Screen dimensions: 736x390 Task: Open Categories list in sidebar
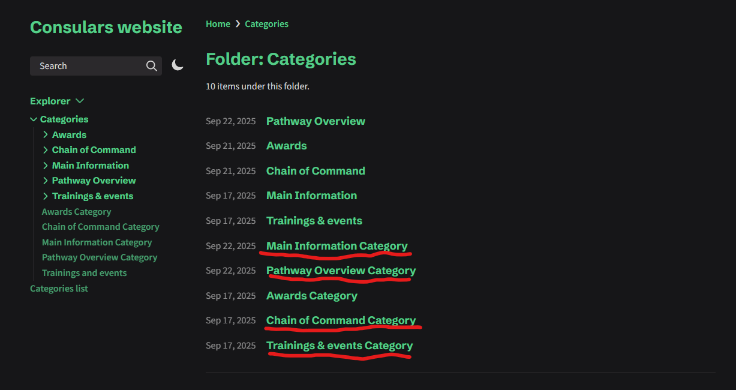pyautogui.click(x=59, y=289)
